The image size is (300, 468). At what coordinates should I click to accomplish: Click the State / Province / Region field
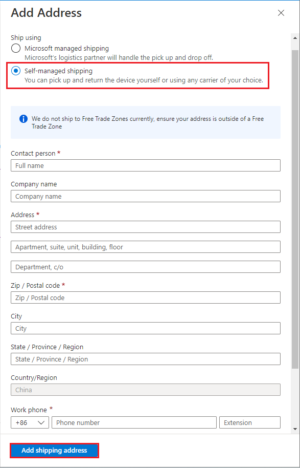(x=145, y=359)
